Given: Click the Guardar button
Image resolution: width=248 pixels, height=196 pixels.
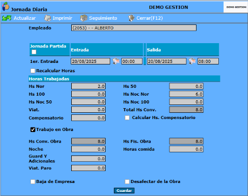Looking at the screenshot, I should 124,190.
